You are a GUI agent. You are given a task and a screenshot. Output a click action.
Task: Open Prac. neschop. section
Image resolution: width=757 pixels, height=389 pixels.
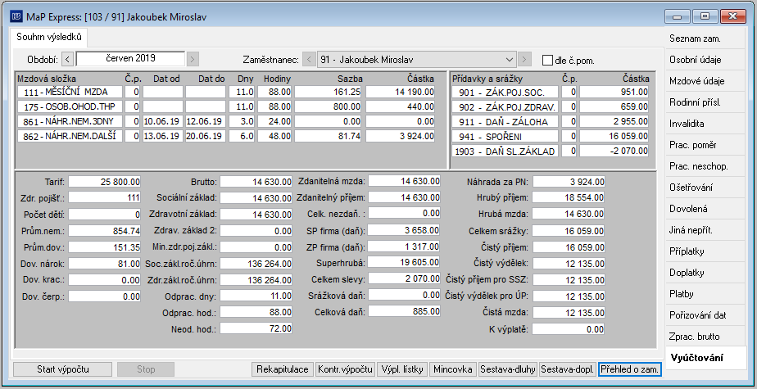coord(705,166)
